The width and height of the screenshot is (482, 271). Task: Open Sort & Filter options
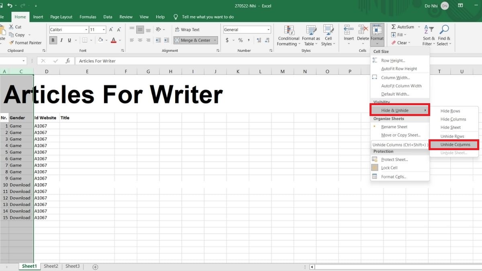pyautogui.click(x=428, y=35)
